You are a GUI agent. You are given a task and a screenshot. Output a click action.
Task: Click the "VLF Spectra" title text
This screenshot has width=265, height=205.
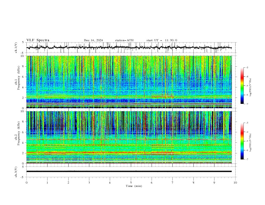coord(38,40)
